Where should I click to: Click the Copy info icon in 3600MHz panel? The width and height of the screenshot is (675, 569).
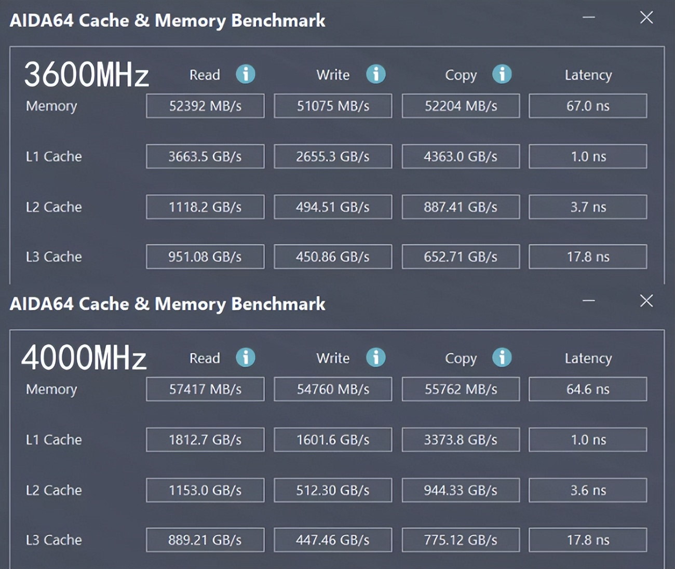tap(502, 74)
